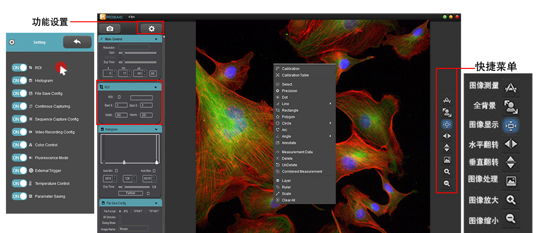The width and height of the screenshot is (538, 233).
Task: Click the back arrow button in Setting
Action: (77, 42)
